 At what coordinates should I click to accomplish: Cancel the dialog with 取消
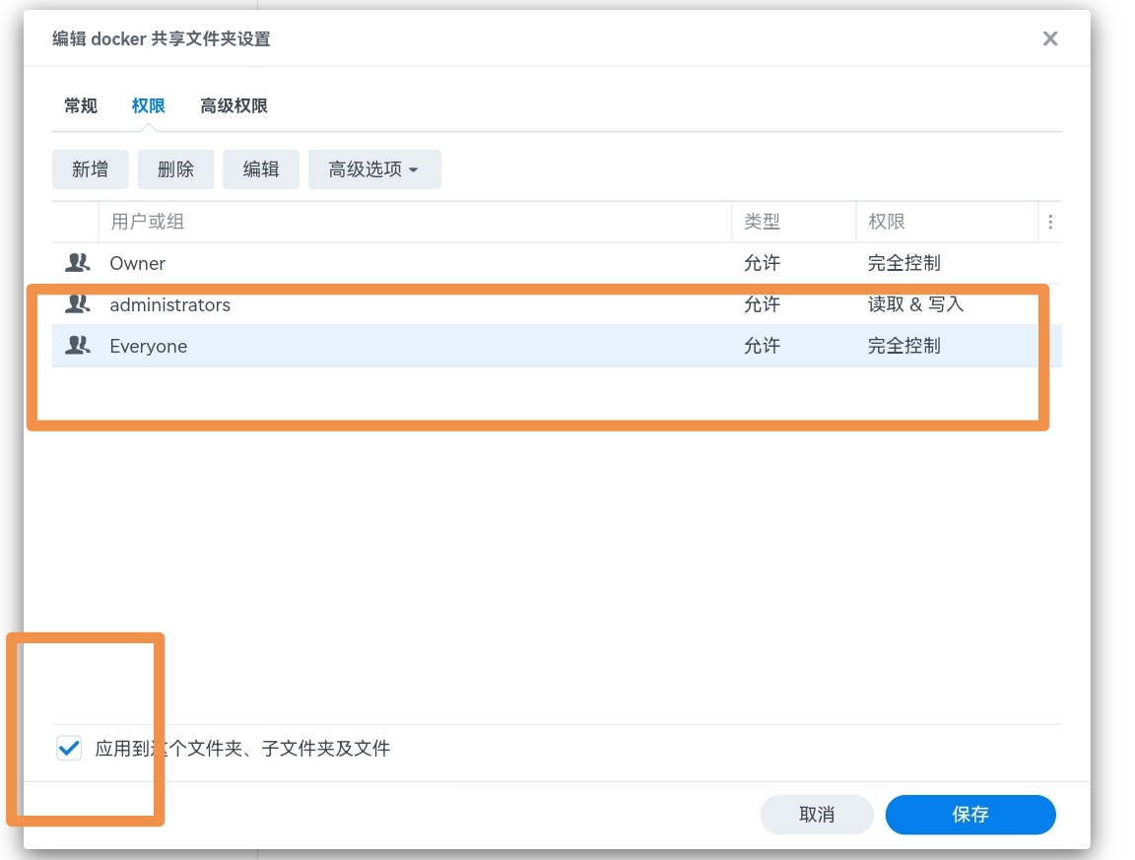pyautogui.click(x=817, y=815)
